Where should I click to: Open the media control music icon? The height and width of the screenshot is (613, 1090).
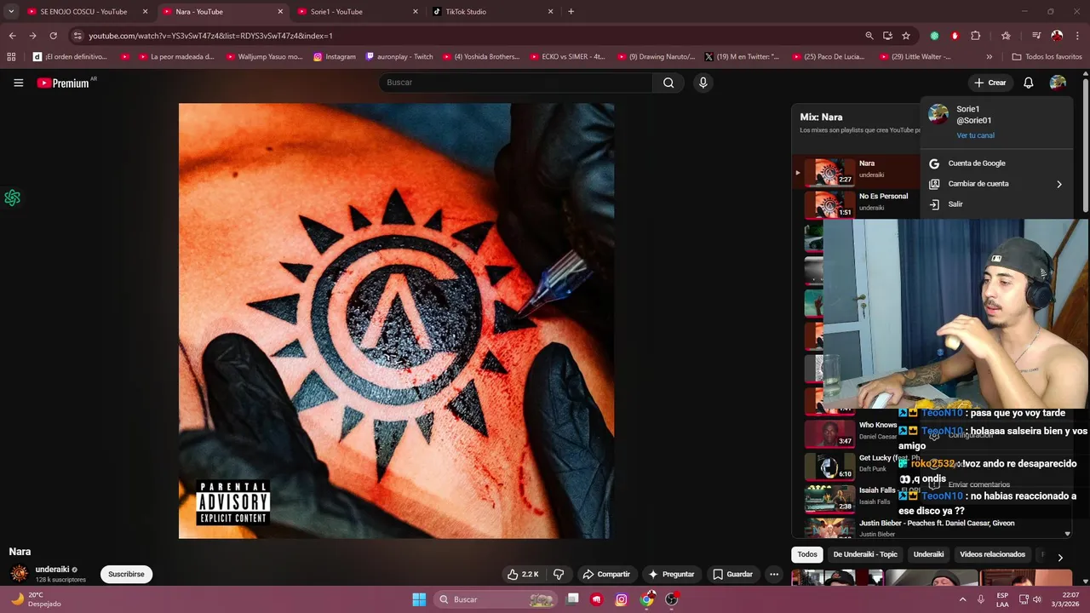click(1036, 36)
